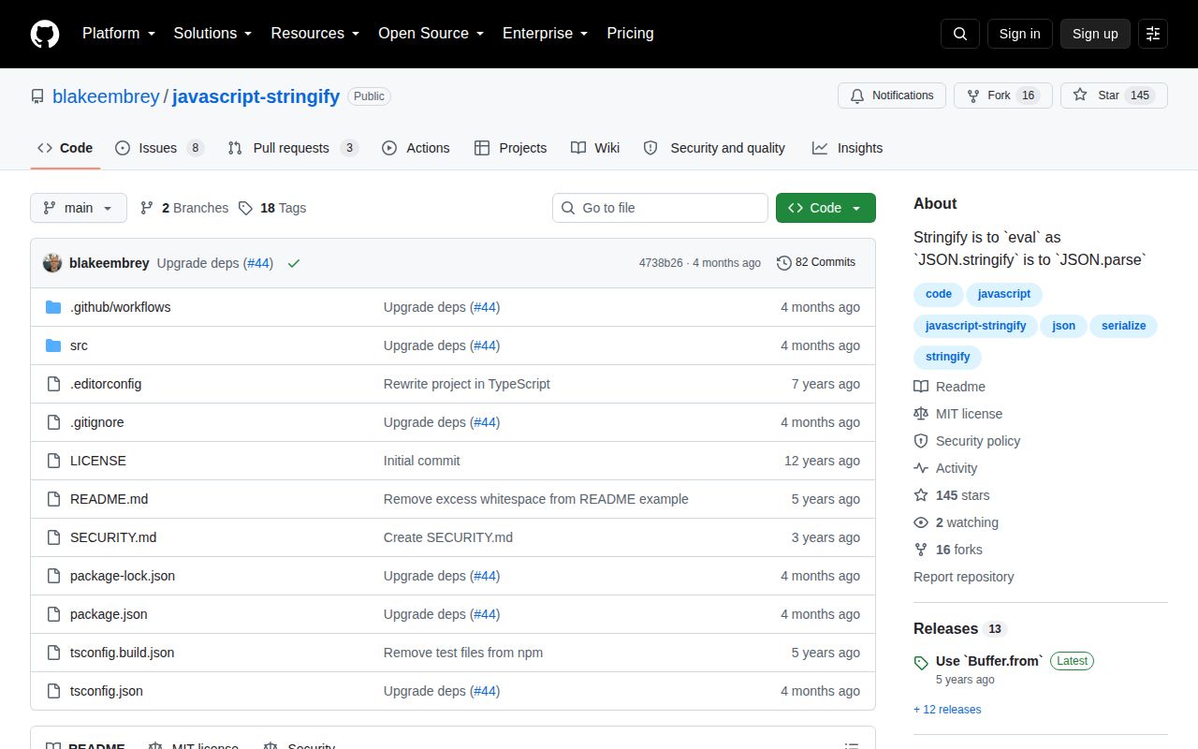
Task: Open 'Remove test files from npm' commit message
Action: [463, 653]
